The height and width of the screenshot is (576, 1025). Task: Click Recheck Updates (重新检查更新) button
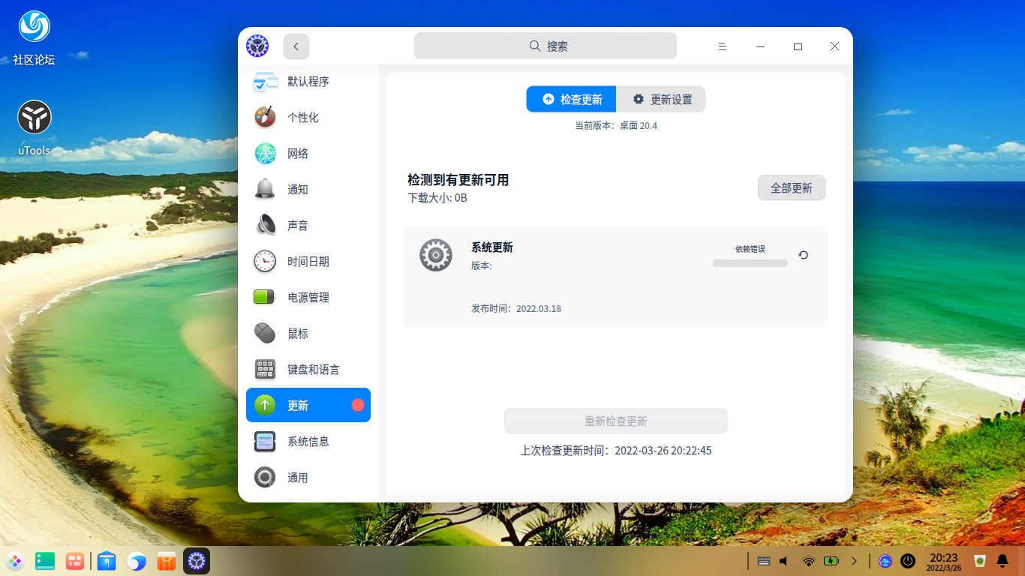(x=616, y=421)
